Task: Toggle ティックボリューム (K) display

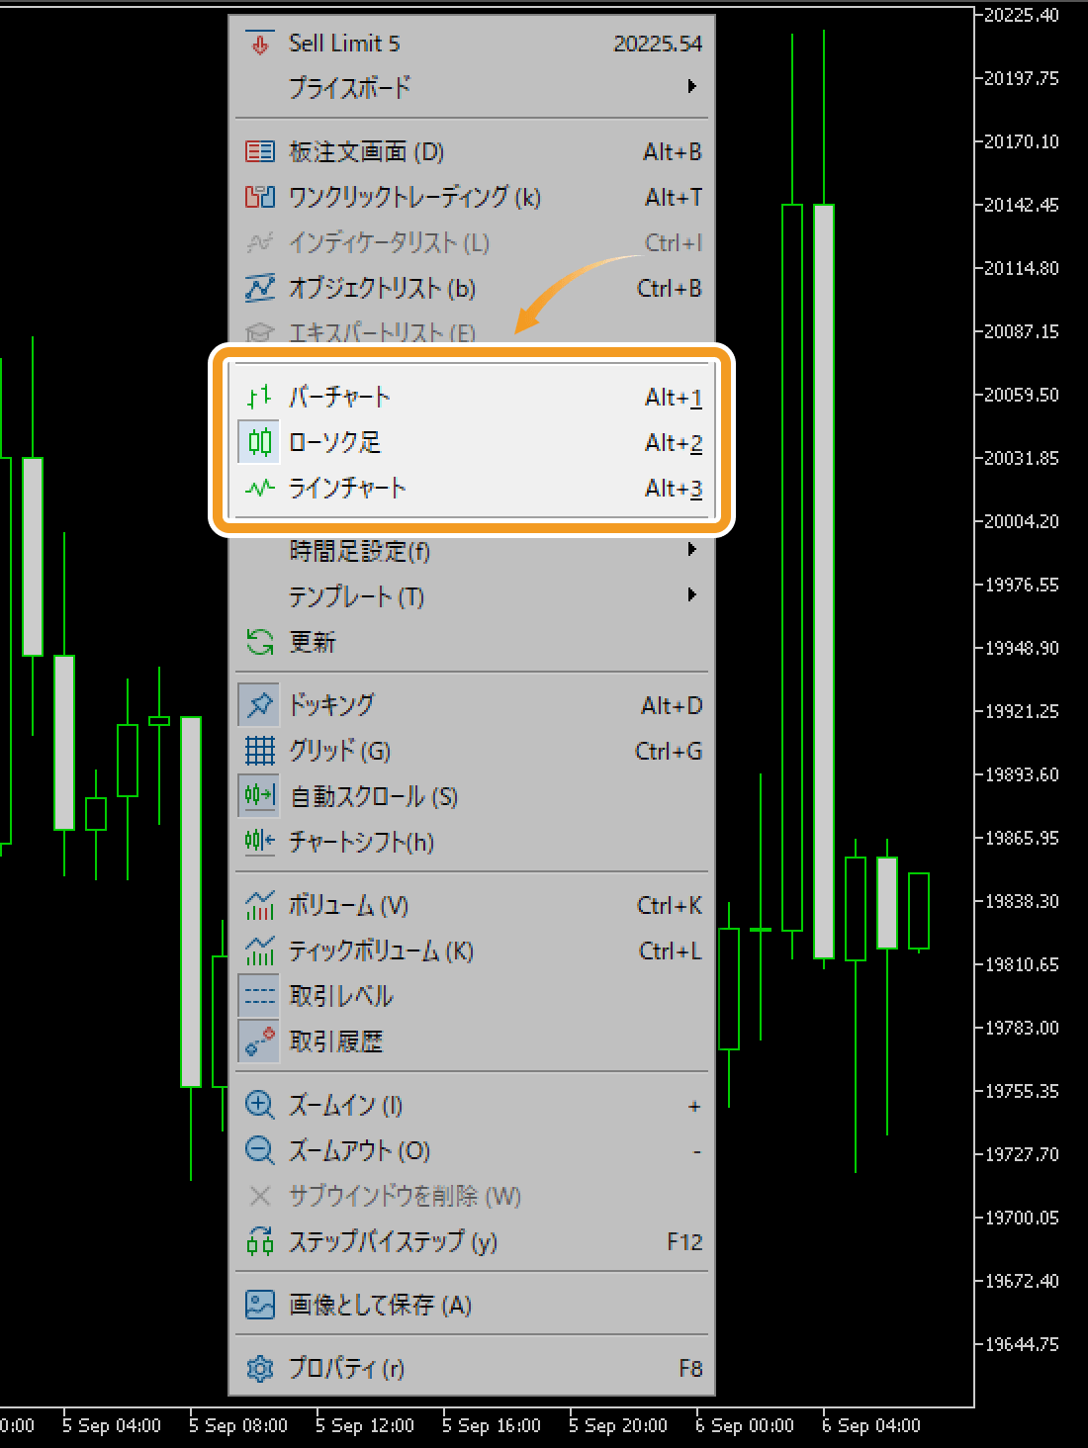Action: [x=472, y=950]
